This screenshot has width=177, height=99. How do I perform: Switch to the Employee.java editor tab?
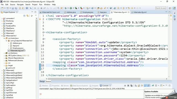coord(87,12)
